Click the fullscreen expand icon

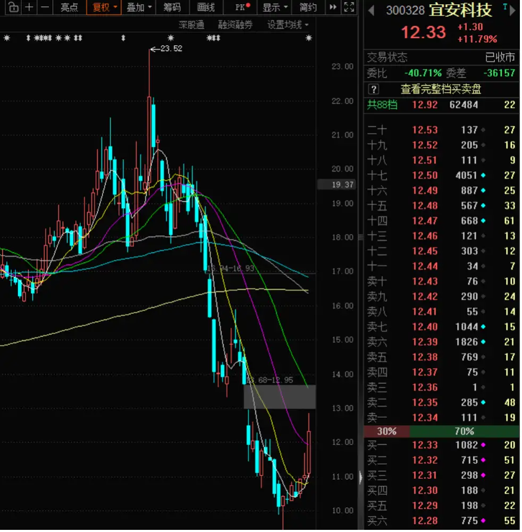point(349,7)
